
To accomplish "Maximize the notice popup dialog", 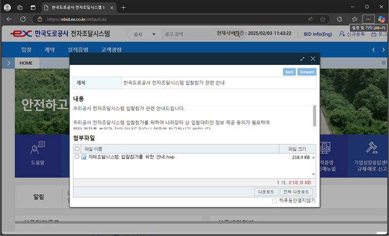I will tap(302, 59).
